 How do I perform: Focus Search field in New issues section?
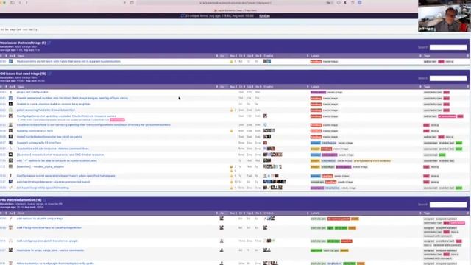tap(448, 47)
